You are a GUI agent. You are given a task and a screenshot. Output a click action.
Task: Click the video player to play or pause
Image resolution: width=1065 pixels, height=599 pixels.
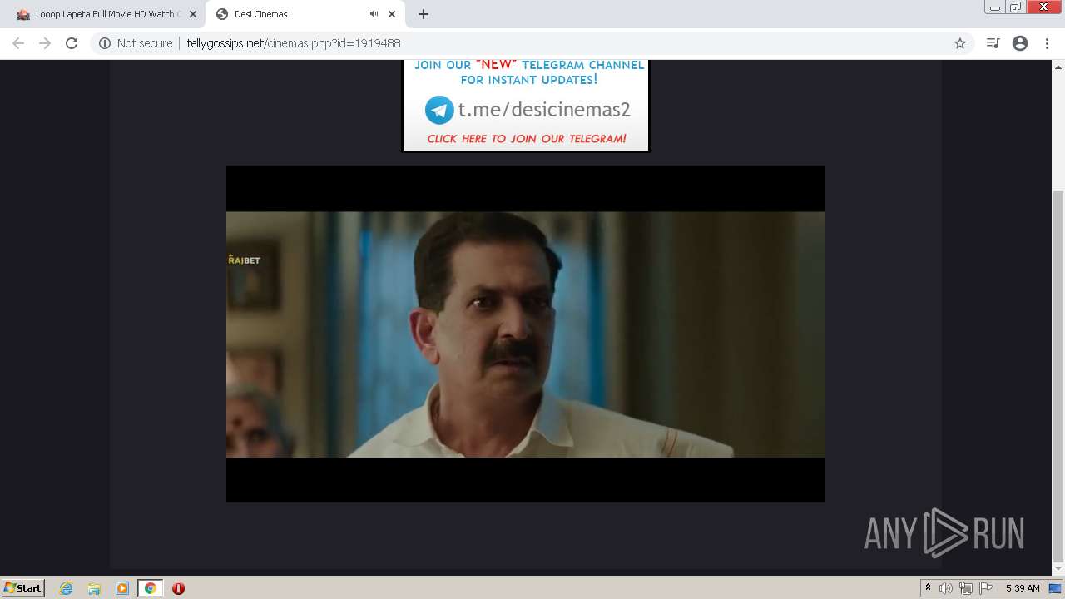click(526, 334)
